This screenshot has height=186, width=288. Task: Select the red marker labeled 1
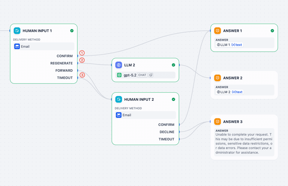pos(82,53)
